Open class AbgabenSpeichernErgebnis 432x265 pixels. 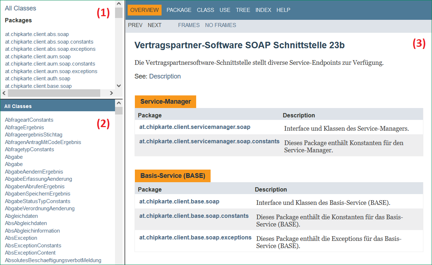point(38,194)
